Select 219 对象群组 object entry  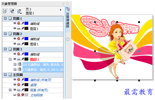(43, 65)
